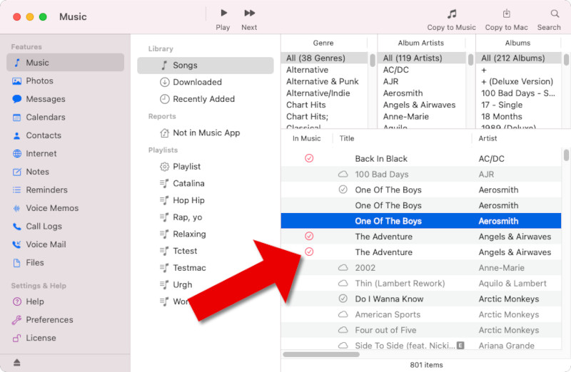Skip with the Next toolbar button
This screenshot has height=372, width=571.
point(249,19)
